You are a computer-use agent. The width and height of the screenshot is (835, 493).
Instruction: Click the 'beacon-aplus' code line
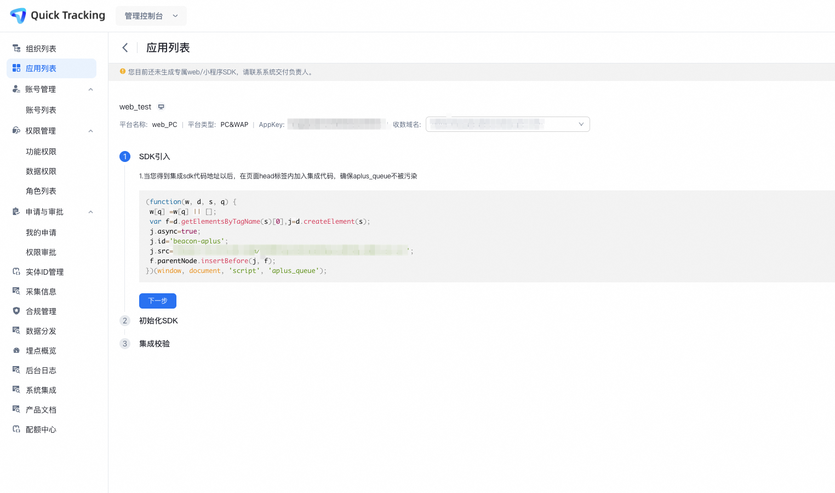click(188, 241)
